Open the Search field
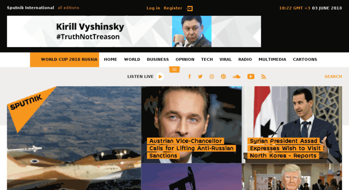Viewport: 349px width, 190px height. (x=333, y=76)
